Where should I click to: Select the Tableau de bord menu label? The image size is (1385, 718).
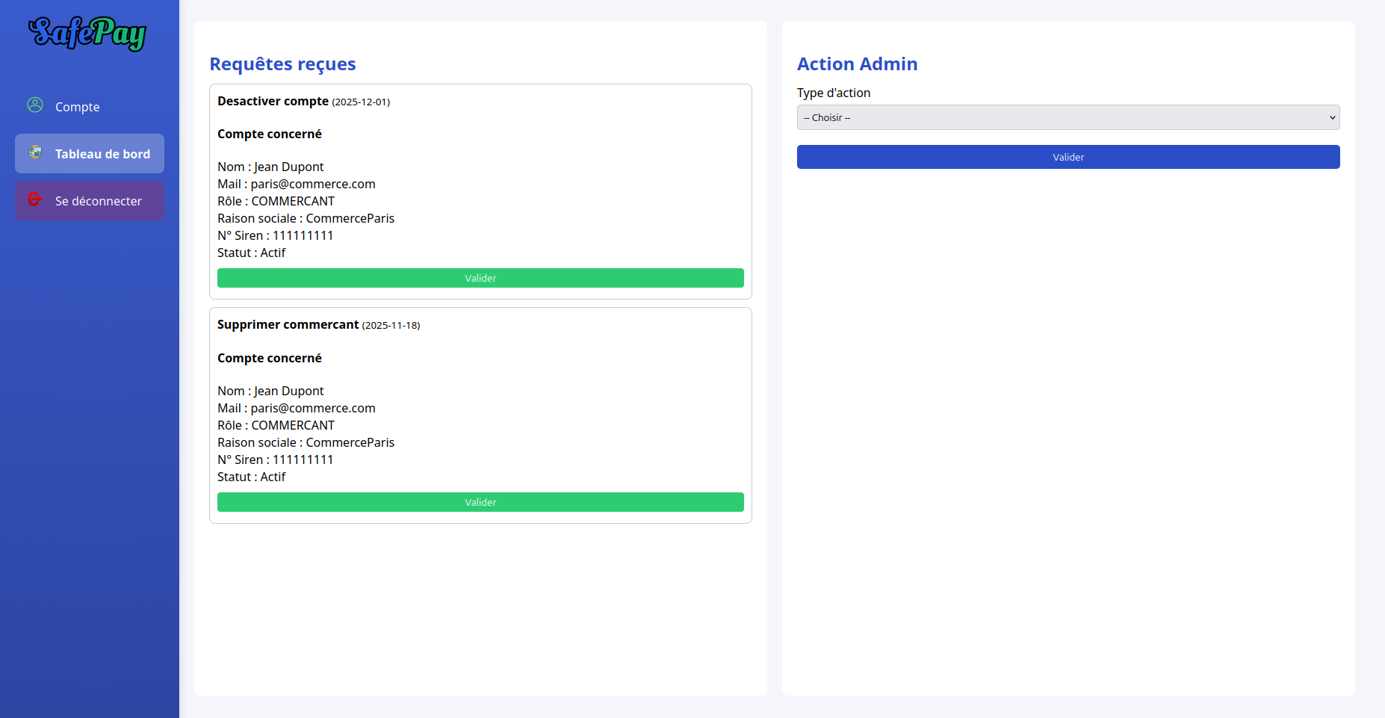[x=102, y=154]
